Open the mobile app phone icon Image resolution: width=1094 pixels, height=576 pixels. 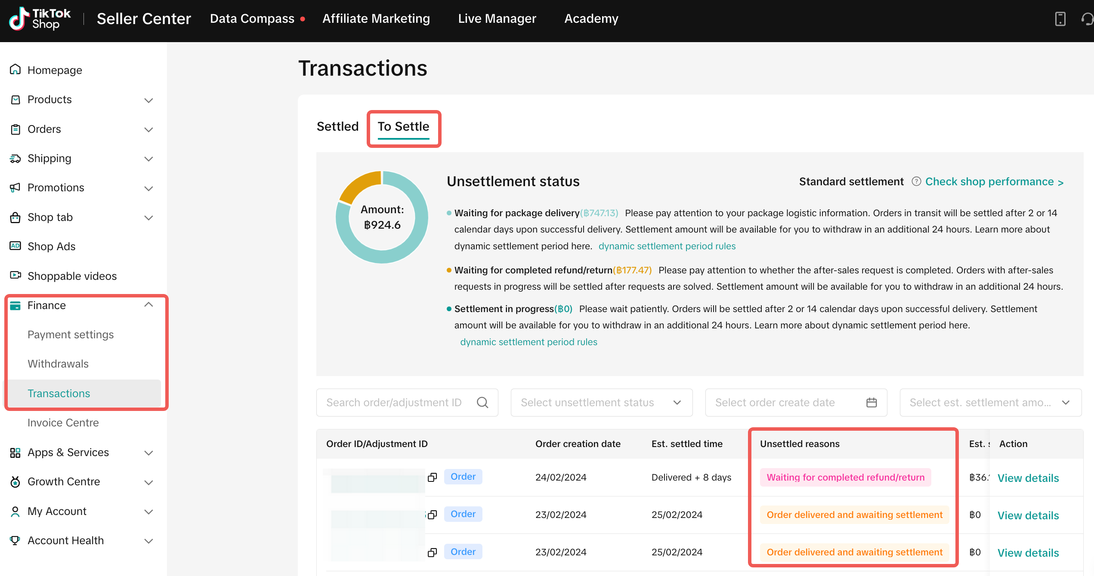pos(1060,19)
